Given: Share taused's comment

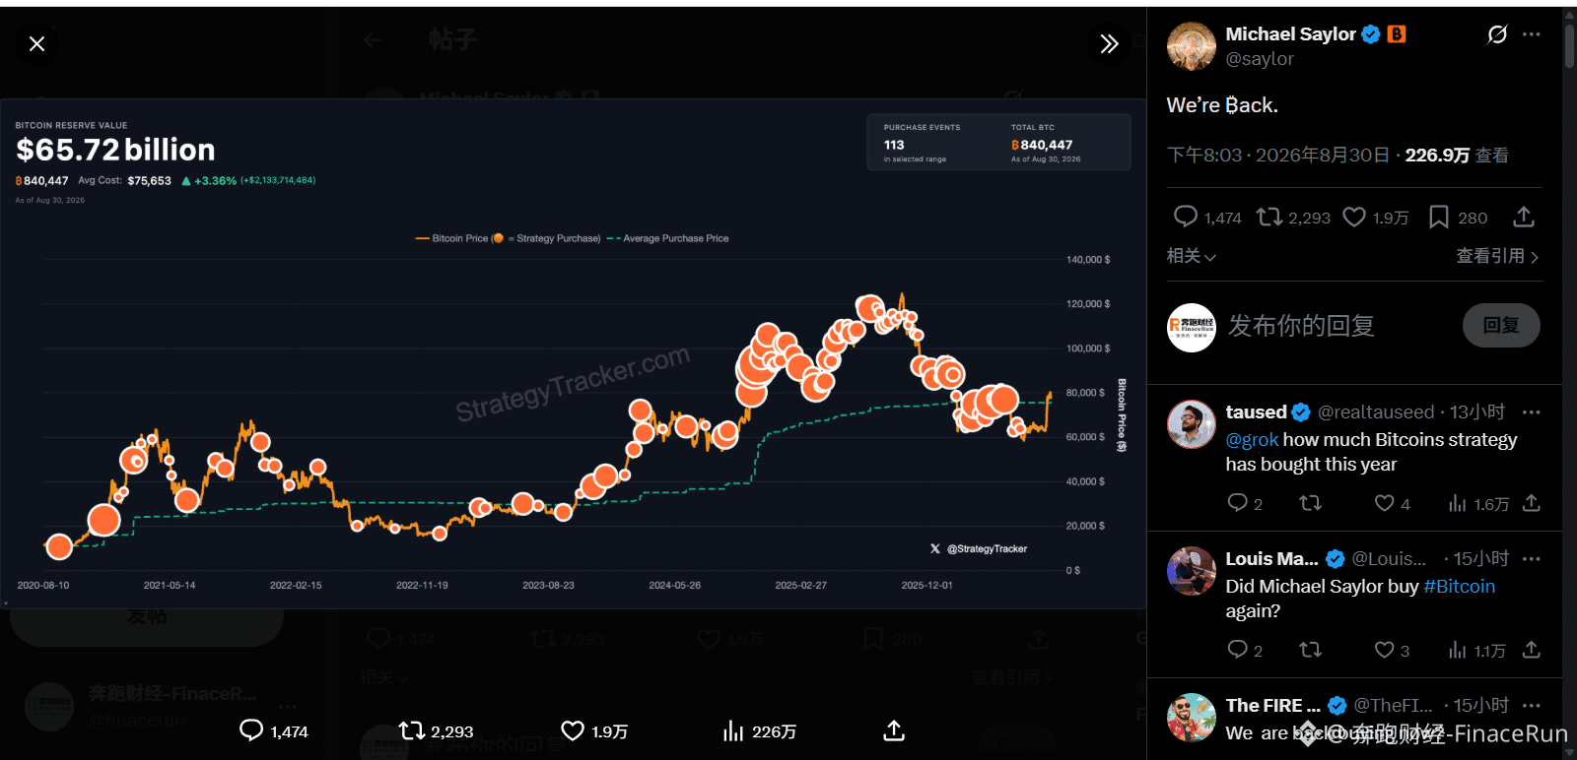Looking at the screenshot, I should pos(1531,503).
